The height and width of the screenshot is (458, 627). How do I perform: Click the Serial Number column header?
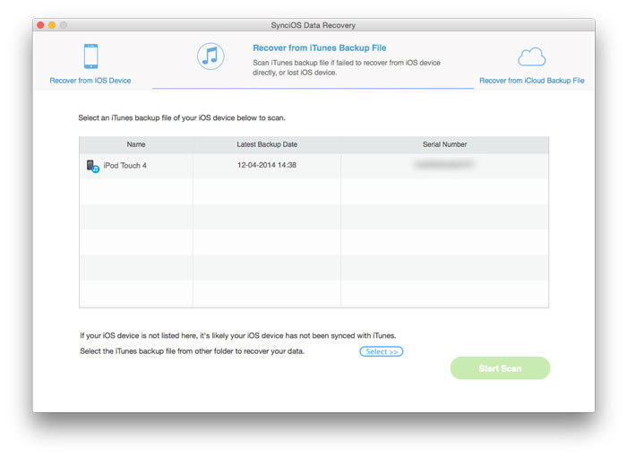pyautogui.click(x=444, y=144)
